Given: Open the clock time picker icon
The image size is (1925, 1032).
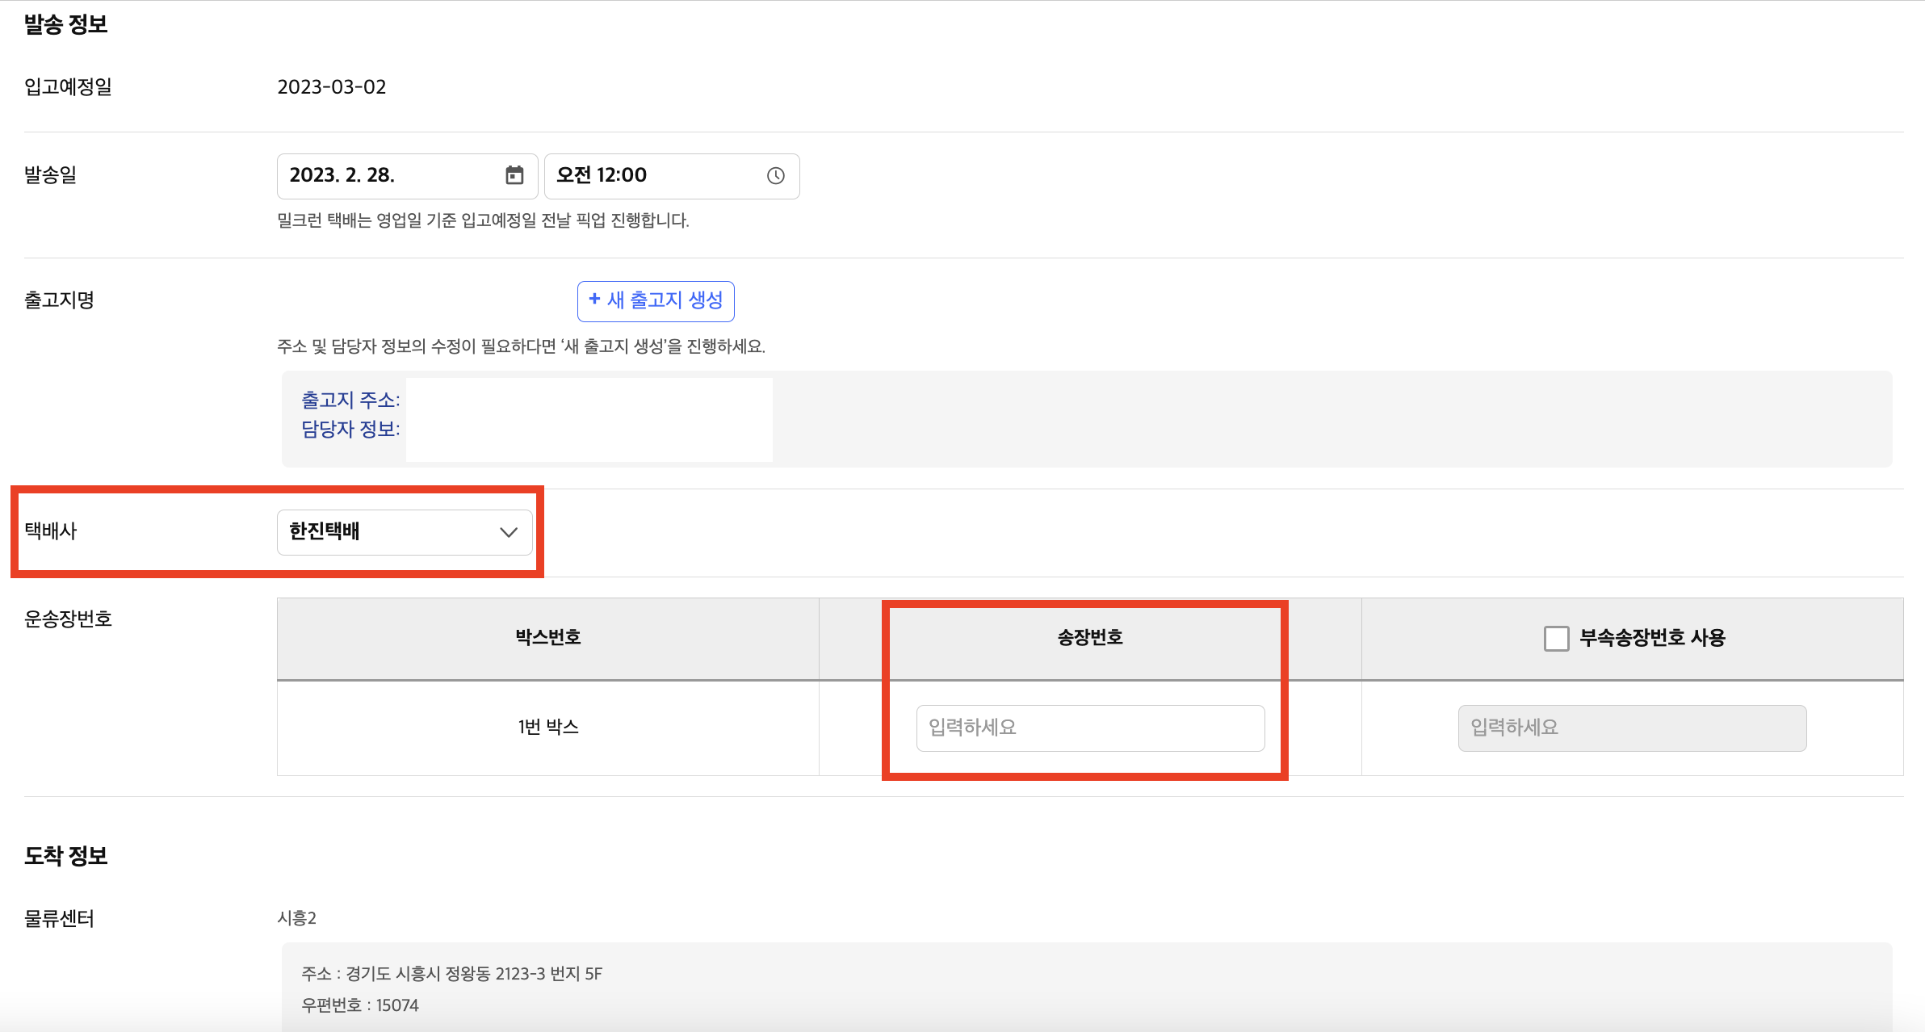Looking at the screenshot, I should click(x=775, y=175).
